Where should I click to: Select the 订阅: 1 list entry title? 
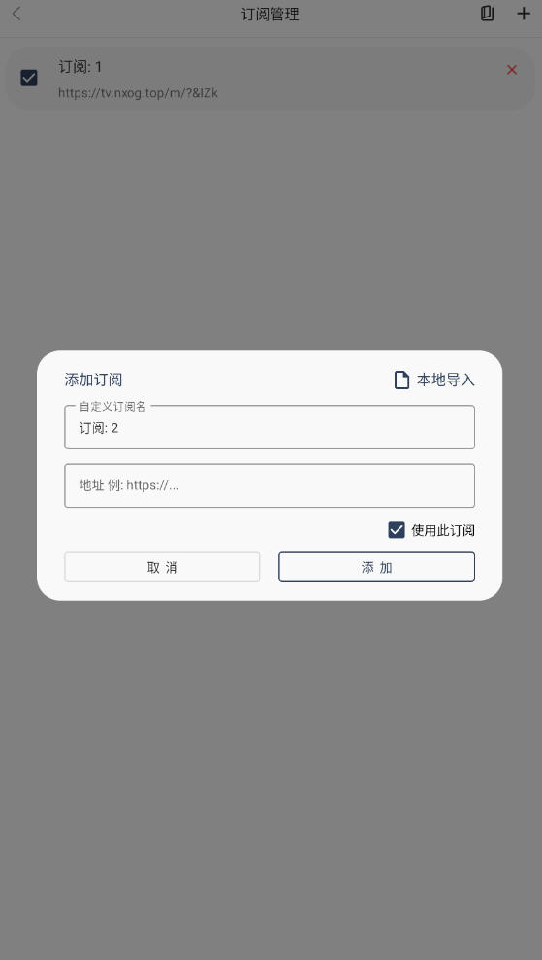(x=80, y=67)
